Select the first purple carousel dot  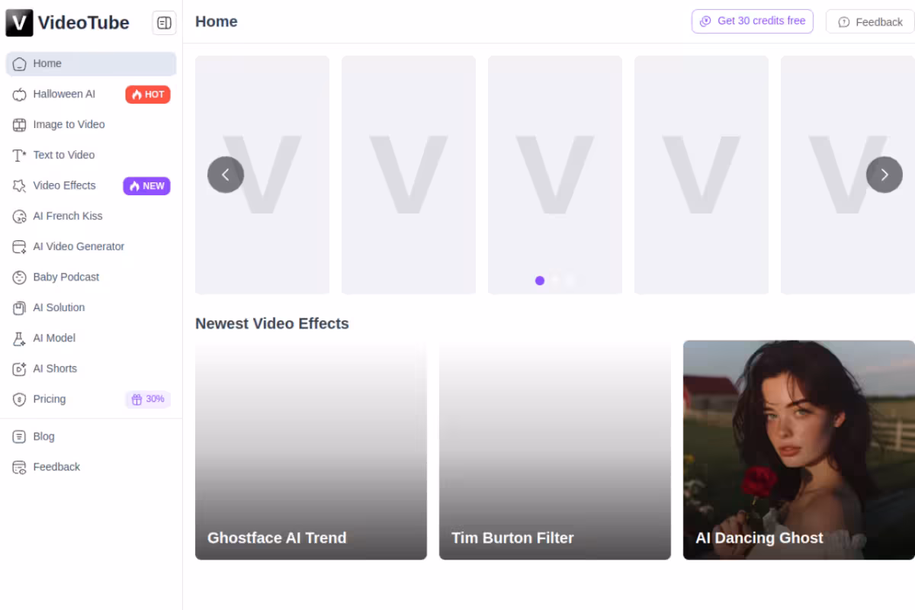point(540,281)
